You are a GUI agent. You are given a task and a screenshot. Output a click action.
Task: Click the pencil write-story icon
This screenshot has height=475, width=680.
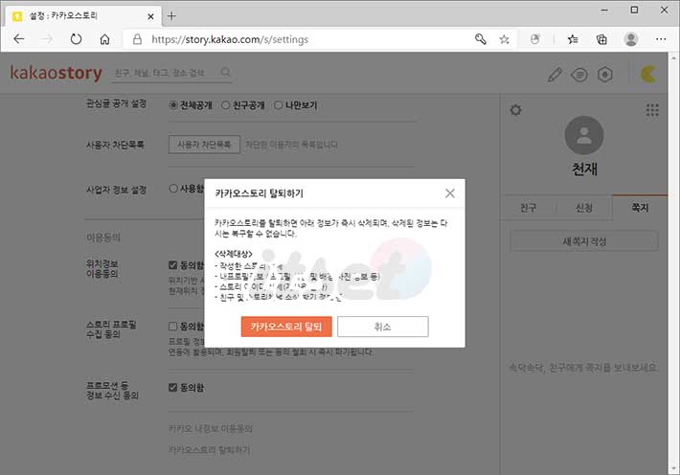click(x=555, y=75)
